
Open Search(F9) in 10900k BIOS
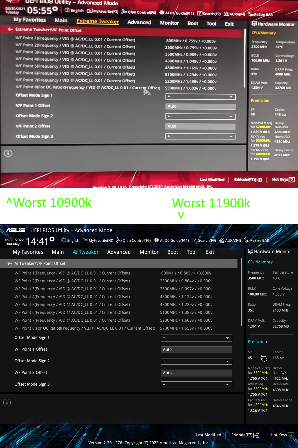click(209, 13)
